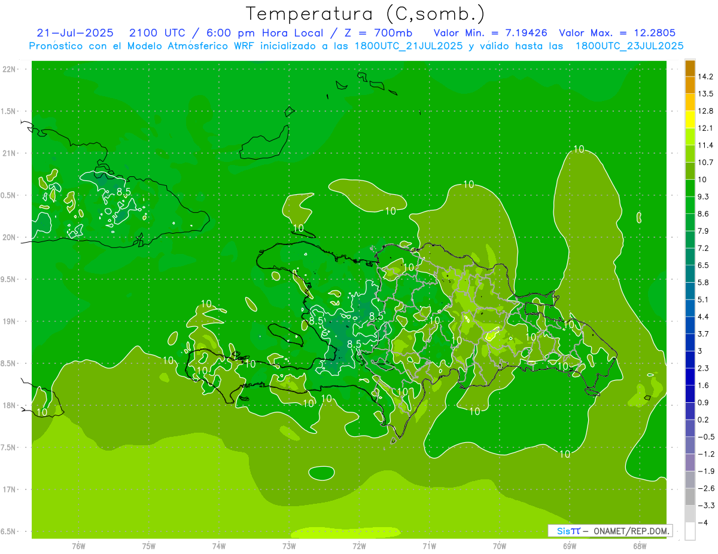
Task: Click the '-0.5' value on the color scale
Action: pos(706,437)
